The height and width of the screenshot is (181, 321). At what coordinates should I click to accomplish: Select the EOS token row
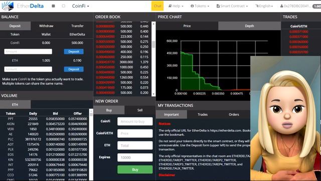[x=45, y=154]
